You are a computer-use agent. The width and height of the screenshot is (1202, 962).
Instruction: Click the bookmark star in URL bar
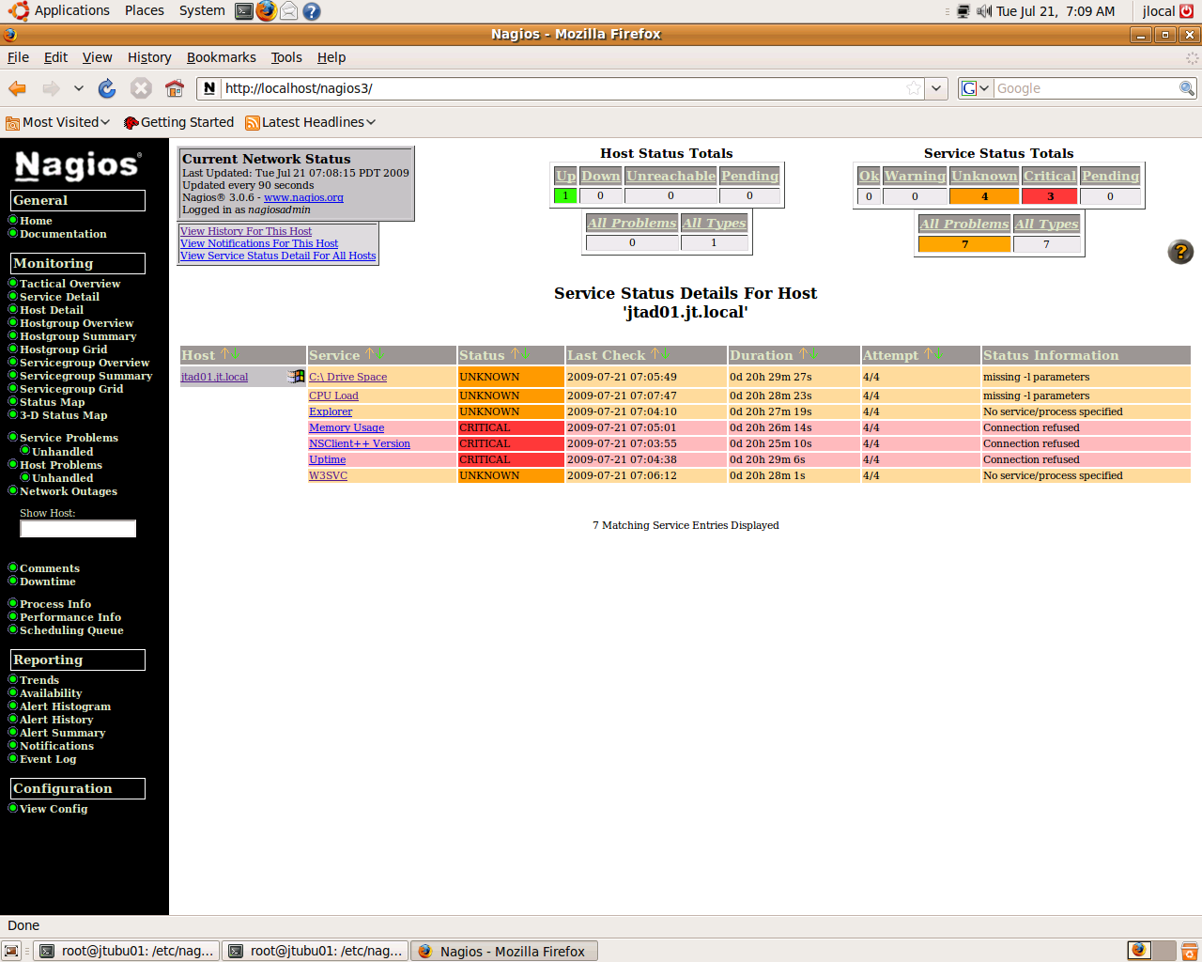[x=913, y=88]
